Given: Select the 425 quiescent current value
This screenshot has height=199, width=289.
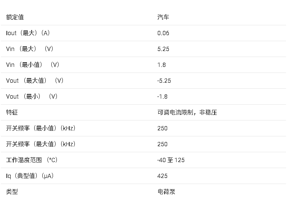Looking at the screenshot, I should [x=162, y=176].
